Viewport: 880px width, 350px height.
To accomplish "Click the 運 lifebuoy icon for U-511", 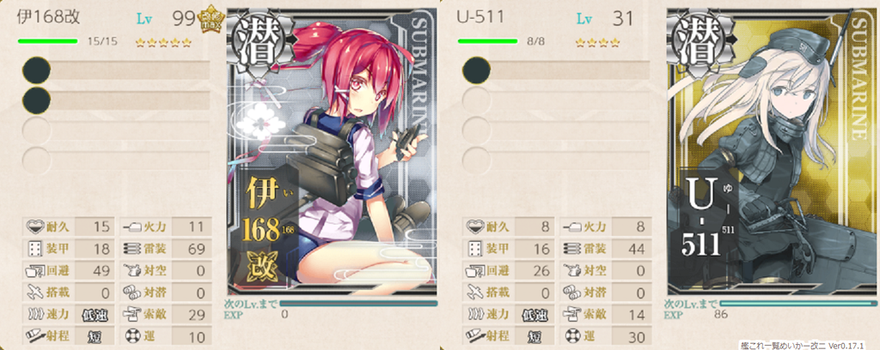I will tap(571, 336).
